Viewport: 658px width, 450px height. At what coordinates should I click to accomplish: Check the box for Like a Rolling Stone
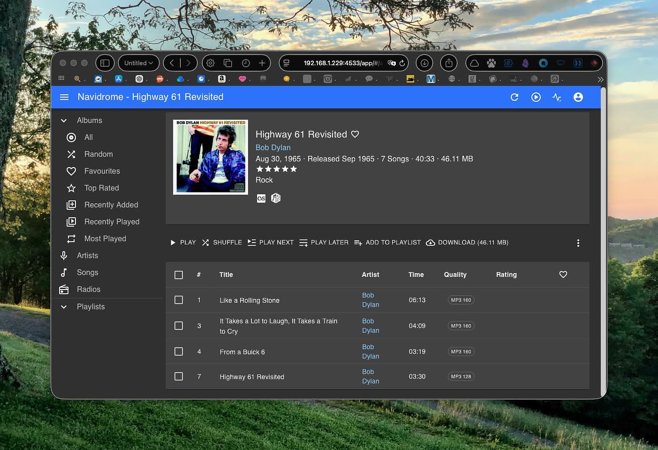pyautogui.click(x=179, y=300)
